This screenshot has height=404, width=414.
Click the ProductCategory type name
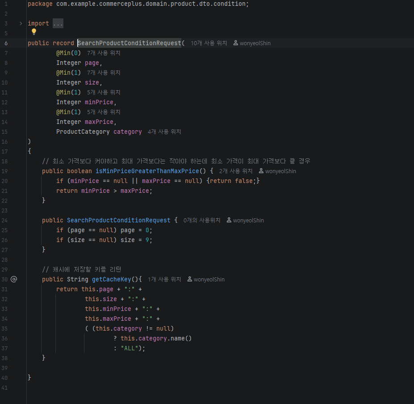tap(83, 132)
